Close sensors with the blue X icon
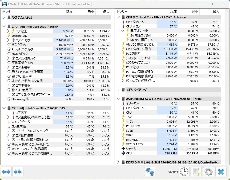 click(x=221, y=172)
